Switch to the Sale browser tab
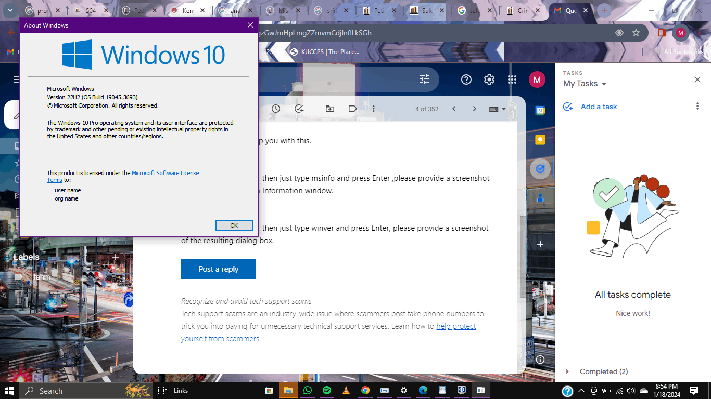This screenshot has width=711, height=399. point(428,10)
